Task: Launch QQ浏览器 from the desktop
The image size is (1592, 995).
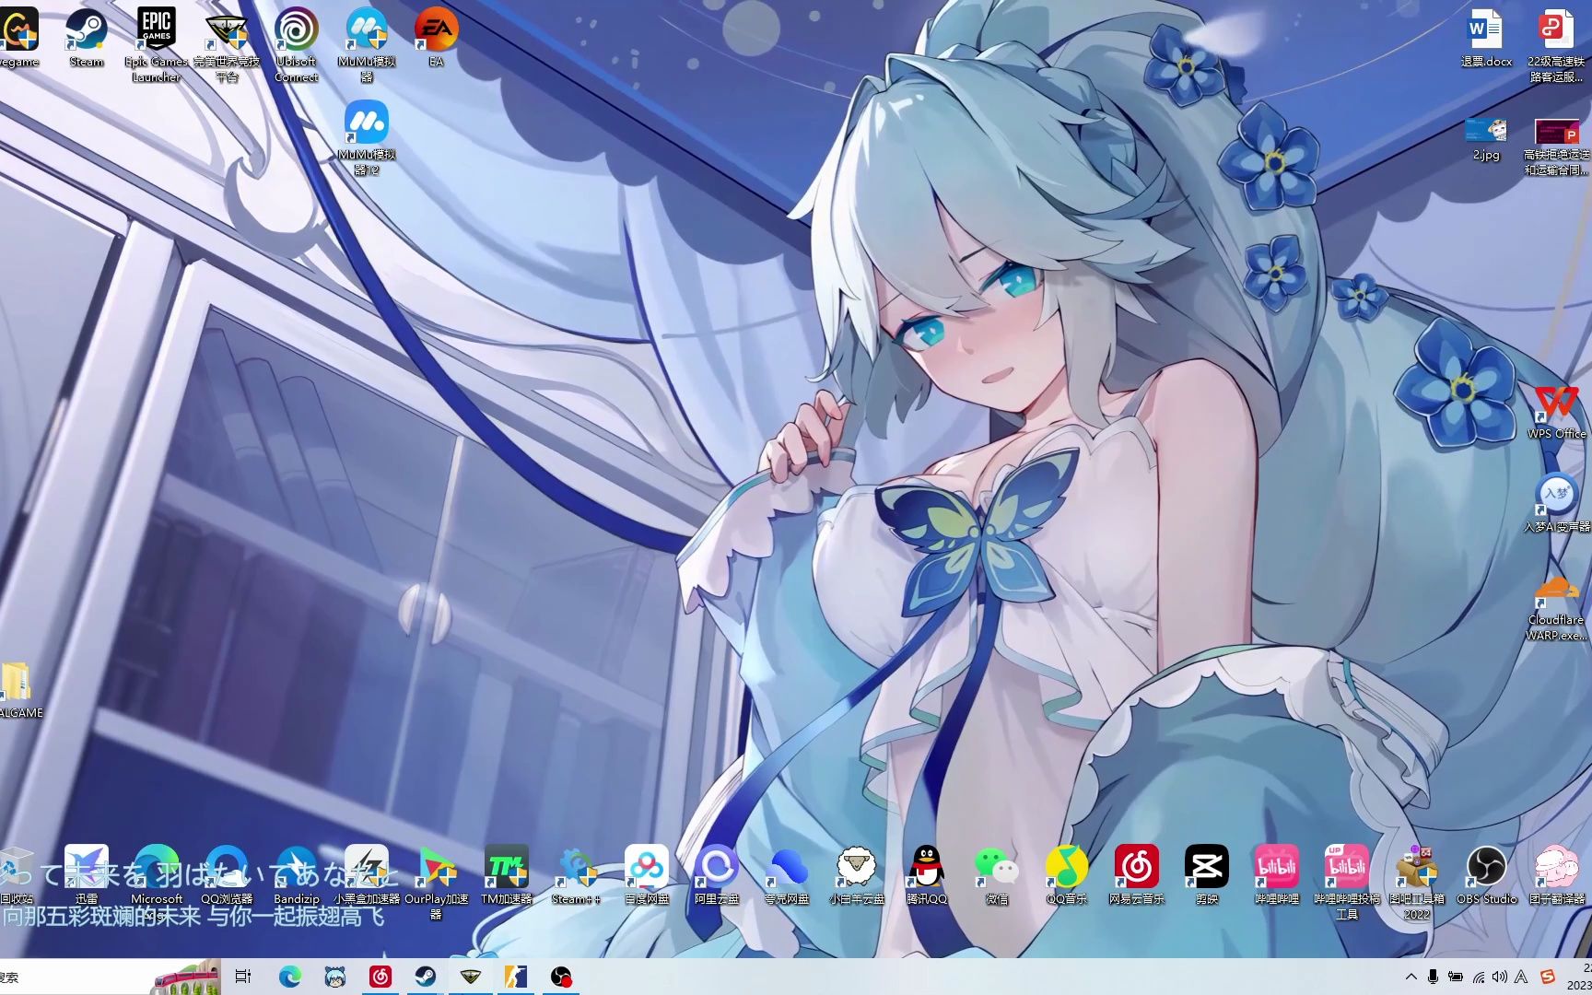Action: pos(227,873)
